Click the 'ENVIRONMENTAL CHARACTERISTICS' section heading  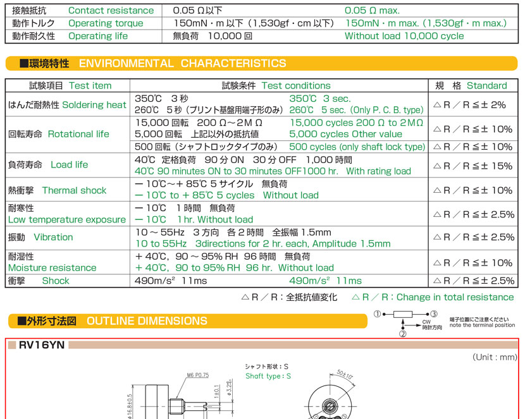[182, 63]
